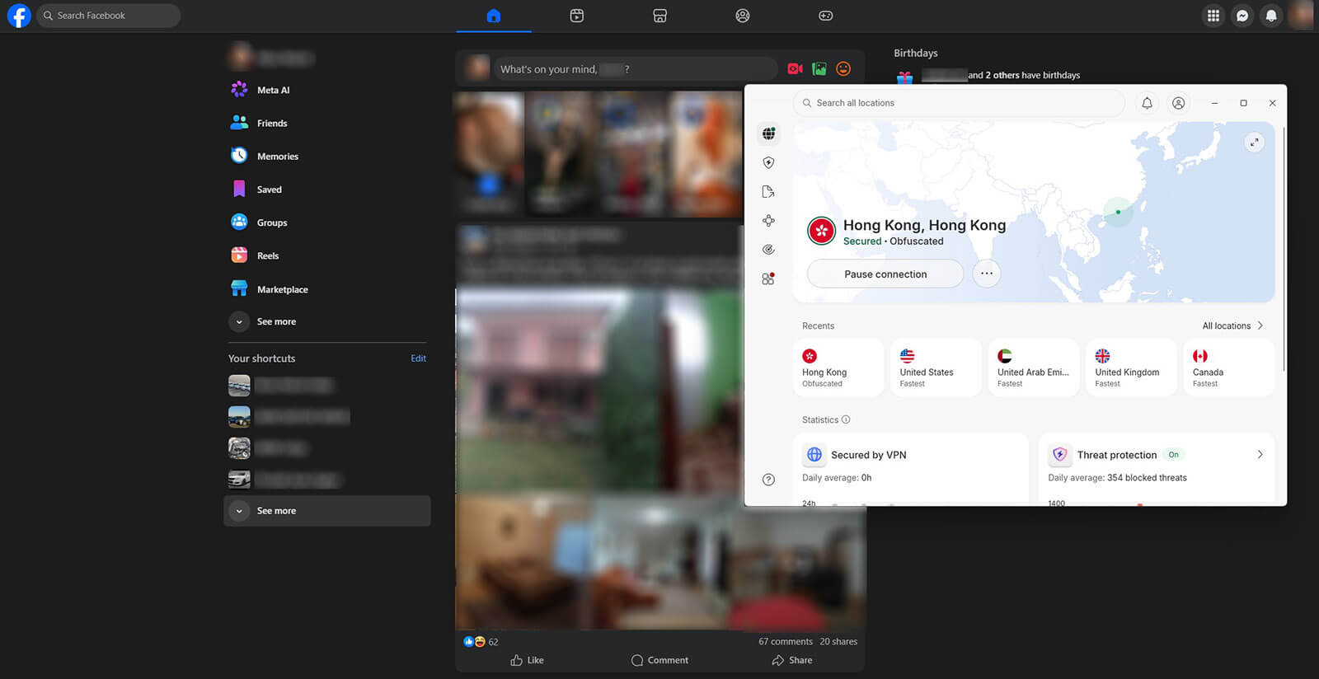Viewport: 1319px width, 679px height.
Task: Click the Hong Kong flag on connection card
Action: (x=821, y=232)
